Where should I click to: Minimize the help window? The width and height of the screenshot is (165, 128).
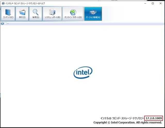[145, 3]
